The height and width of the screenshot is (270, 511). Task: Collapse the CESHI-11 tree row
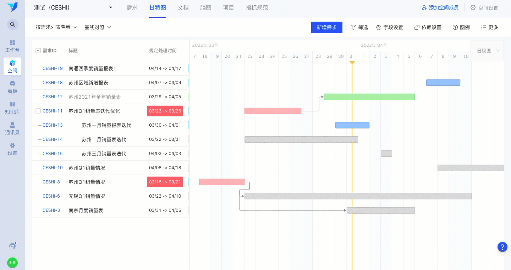pos(38,111)
